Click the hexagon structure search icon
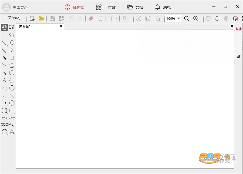 [x=235, y=18]
